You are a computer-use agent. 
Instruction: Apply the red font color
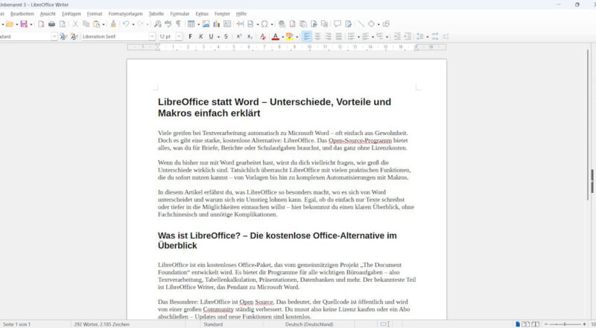point(276,37)
